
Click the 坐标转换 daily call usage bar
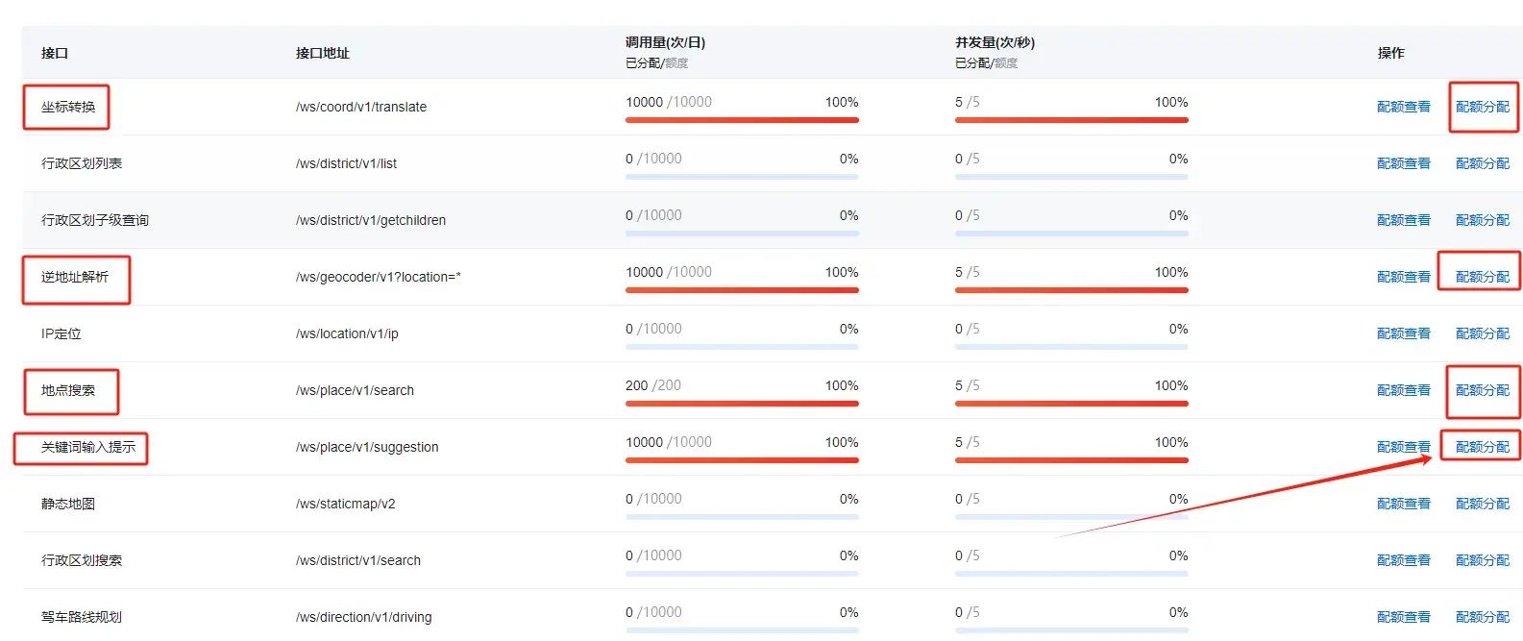742,120
